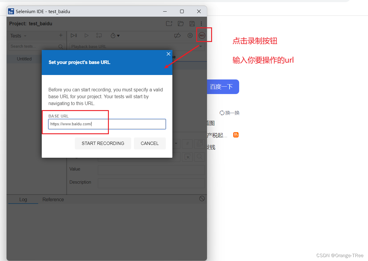
Task: Switch to the Reference tab
Action: 53,199
